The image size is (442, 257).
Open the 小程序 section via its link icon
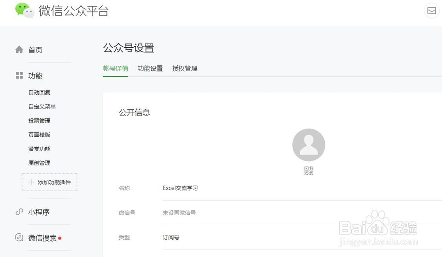click(19, 212)
